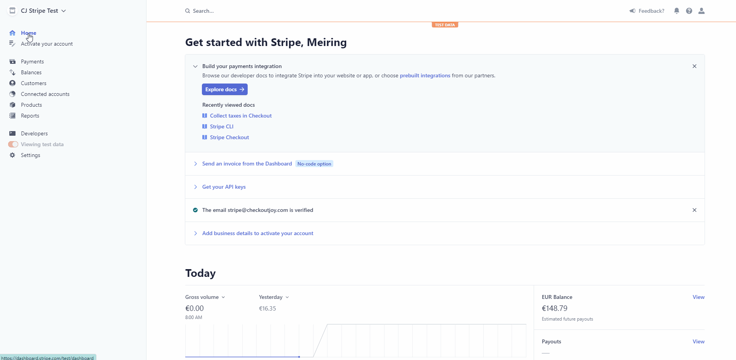
Task: Click book icon beside Stripe Checkout
Action: click(205, 137)
